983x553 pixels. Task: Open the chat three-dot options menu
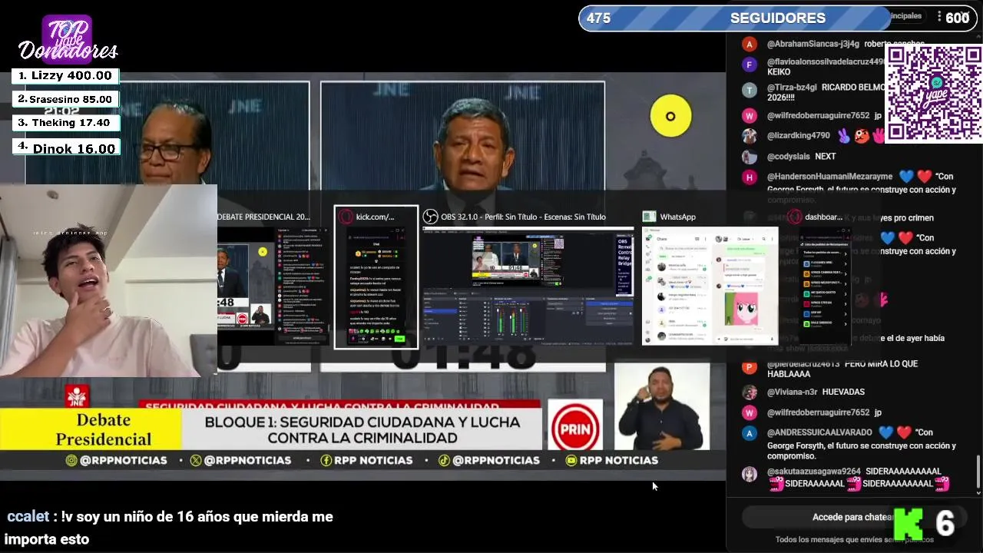[939, 16]
